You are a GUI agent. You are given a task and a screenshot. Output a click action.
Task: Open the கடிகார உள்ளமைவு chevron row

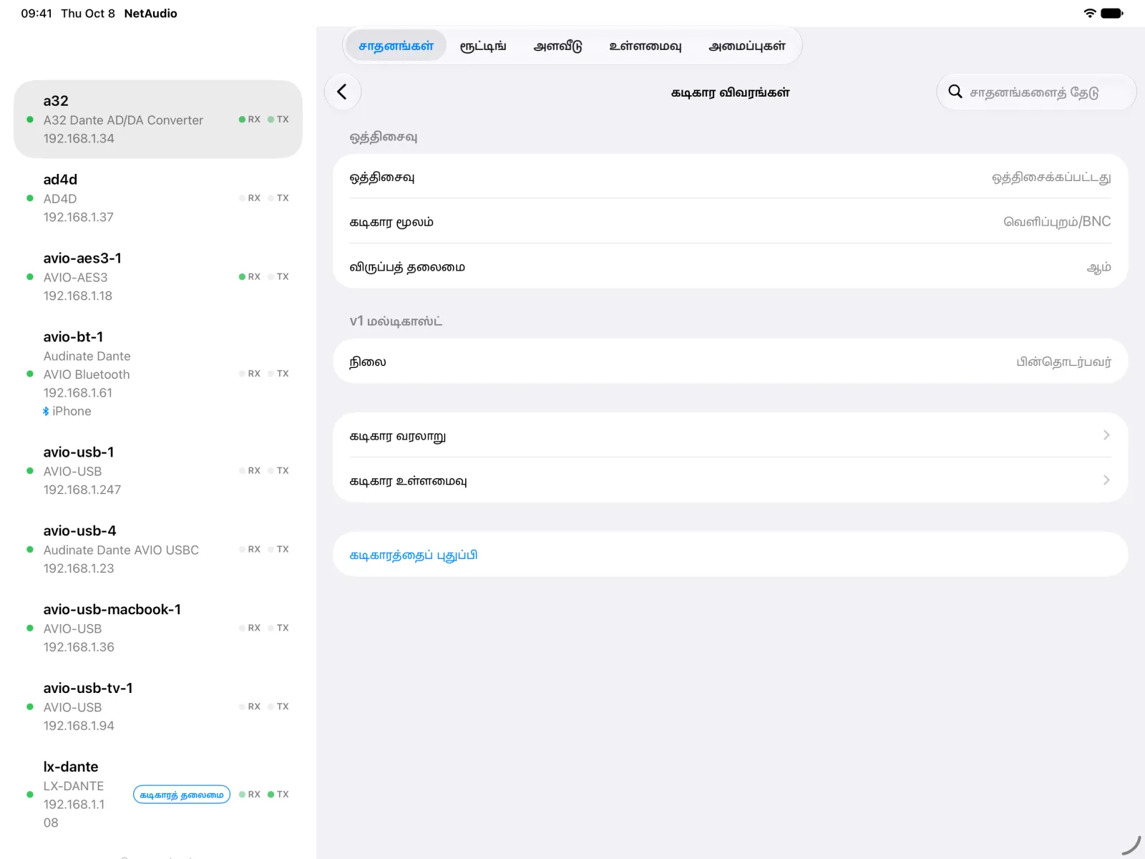[x=730, y=480]
